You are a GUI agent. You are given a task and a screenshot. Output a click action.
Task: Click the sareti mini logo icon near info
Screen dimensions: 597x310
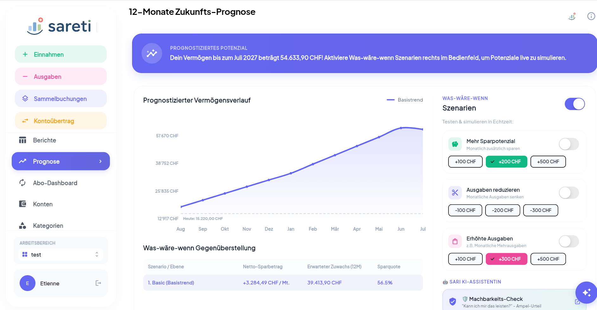click(x=572, y=16)
